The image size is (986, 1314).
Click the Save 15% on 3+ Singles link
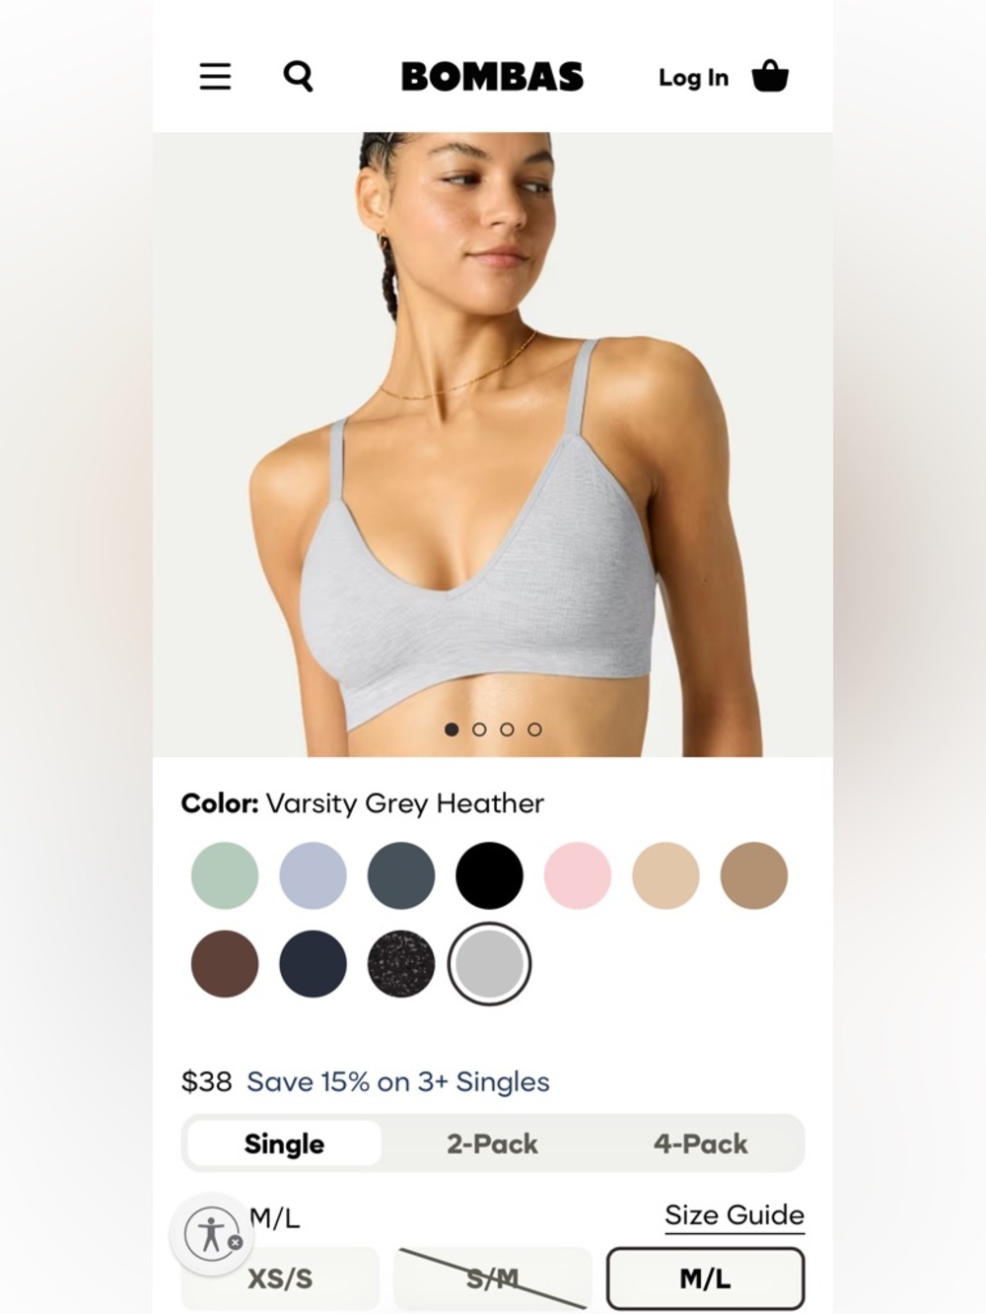398,1082
